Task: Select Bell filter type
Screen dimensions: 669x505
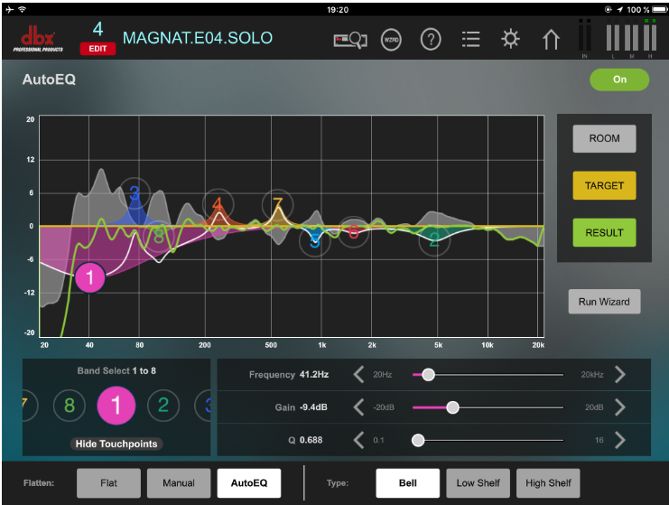Action: [x=407, y=483]
